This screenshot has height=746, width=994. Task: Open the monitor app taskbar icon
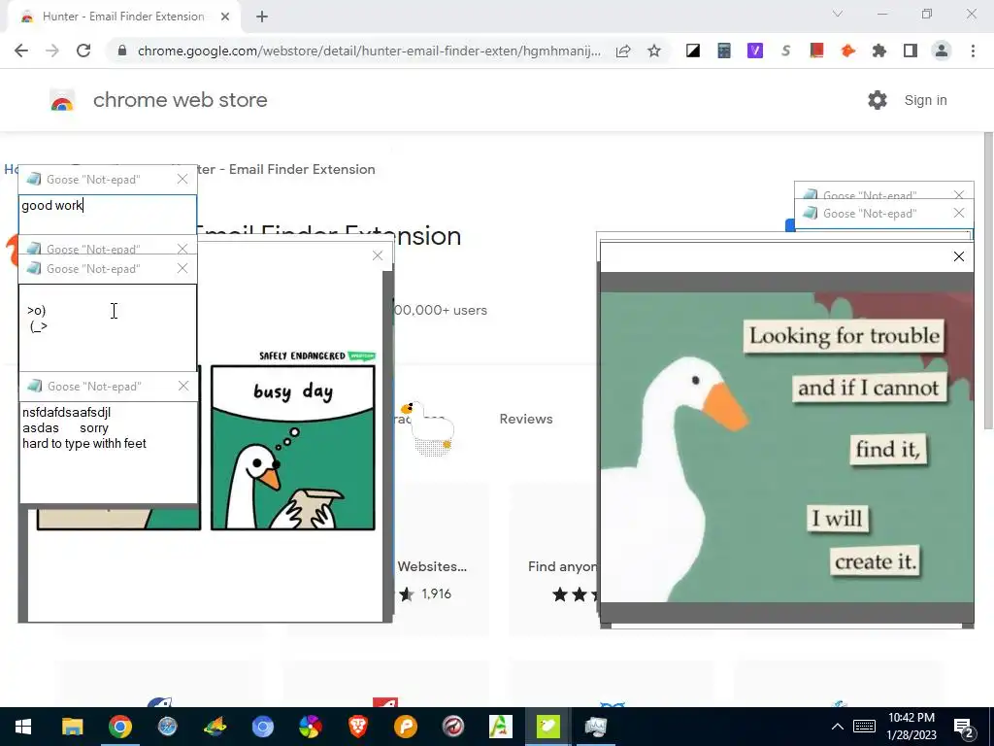pos(595,727)
